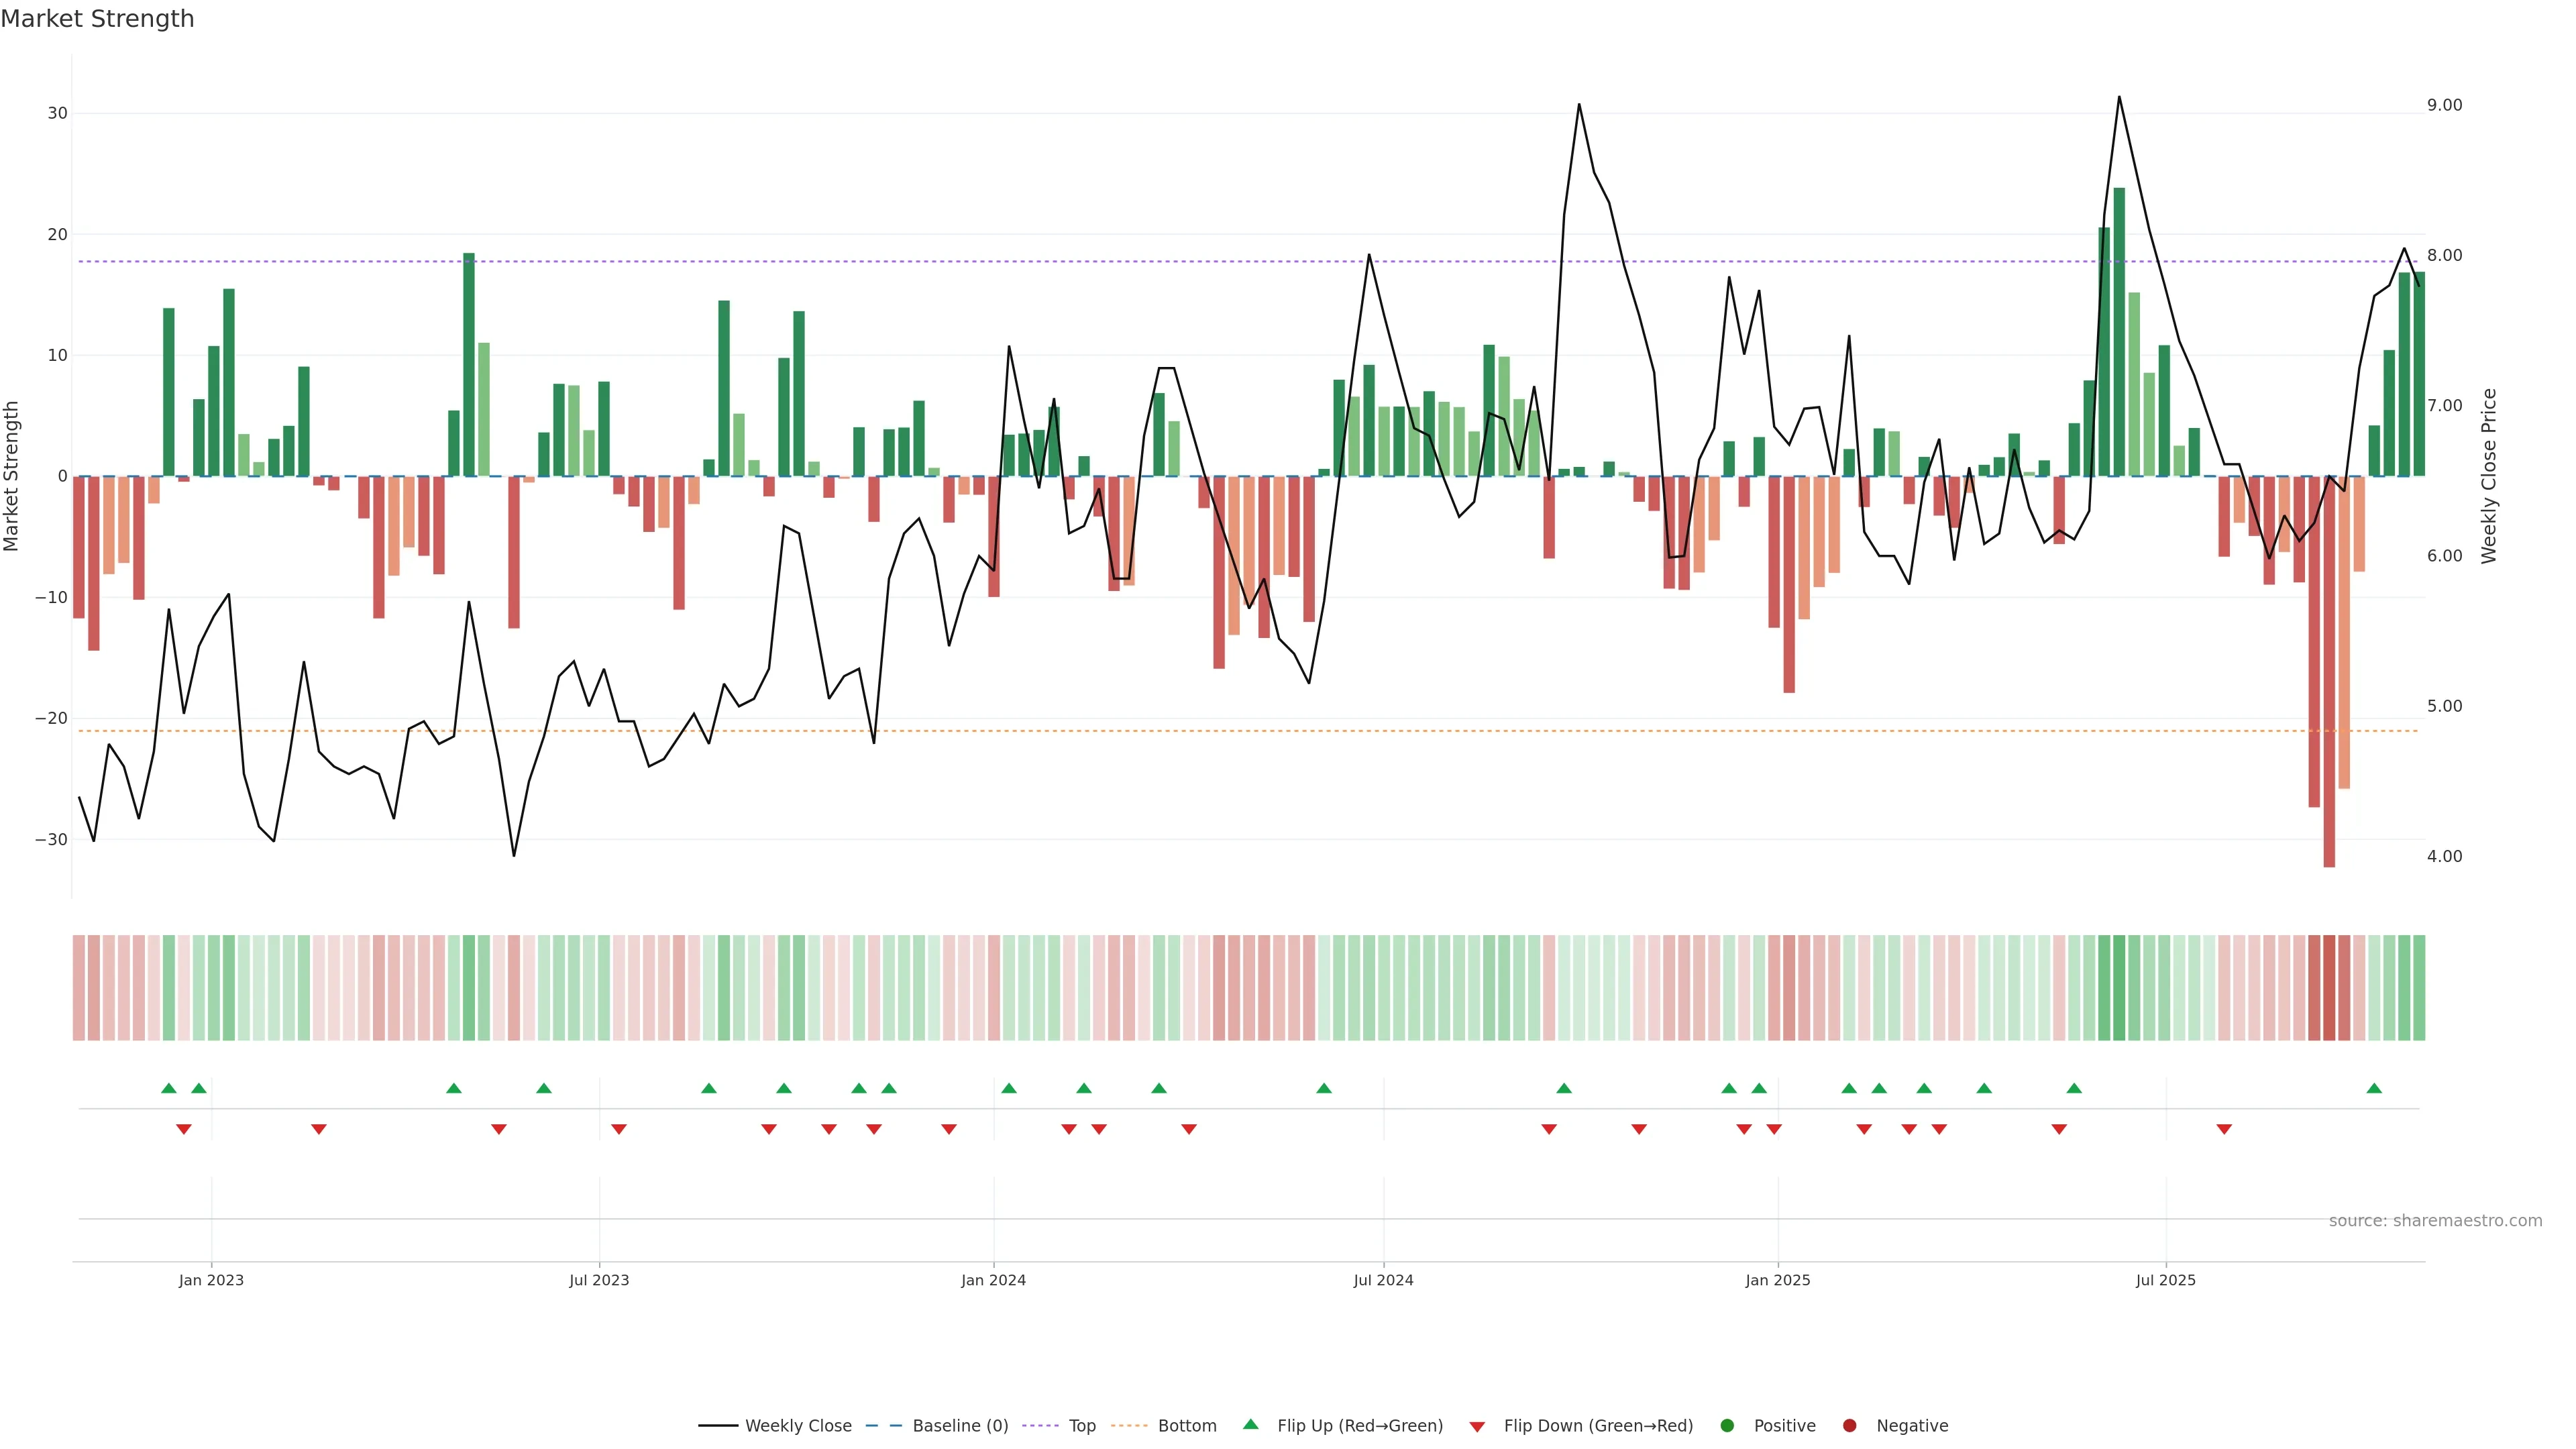Image resolution: width=2576 pixels, height=1449 pixels.
Task: Click the Weekly Close Price axis title
Action: coord(2489,476)
